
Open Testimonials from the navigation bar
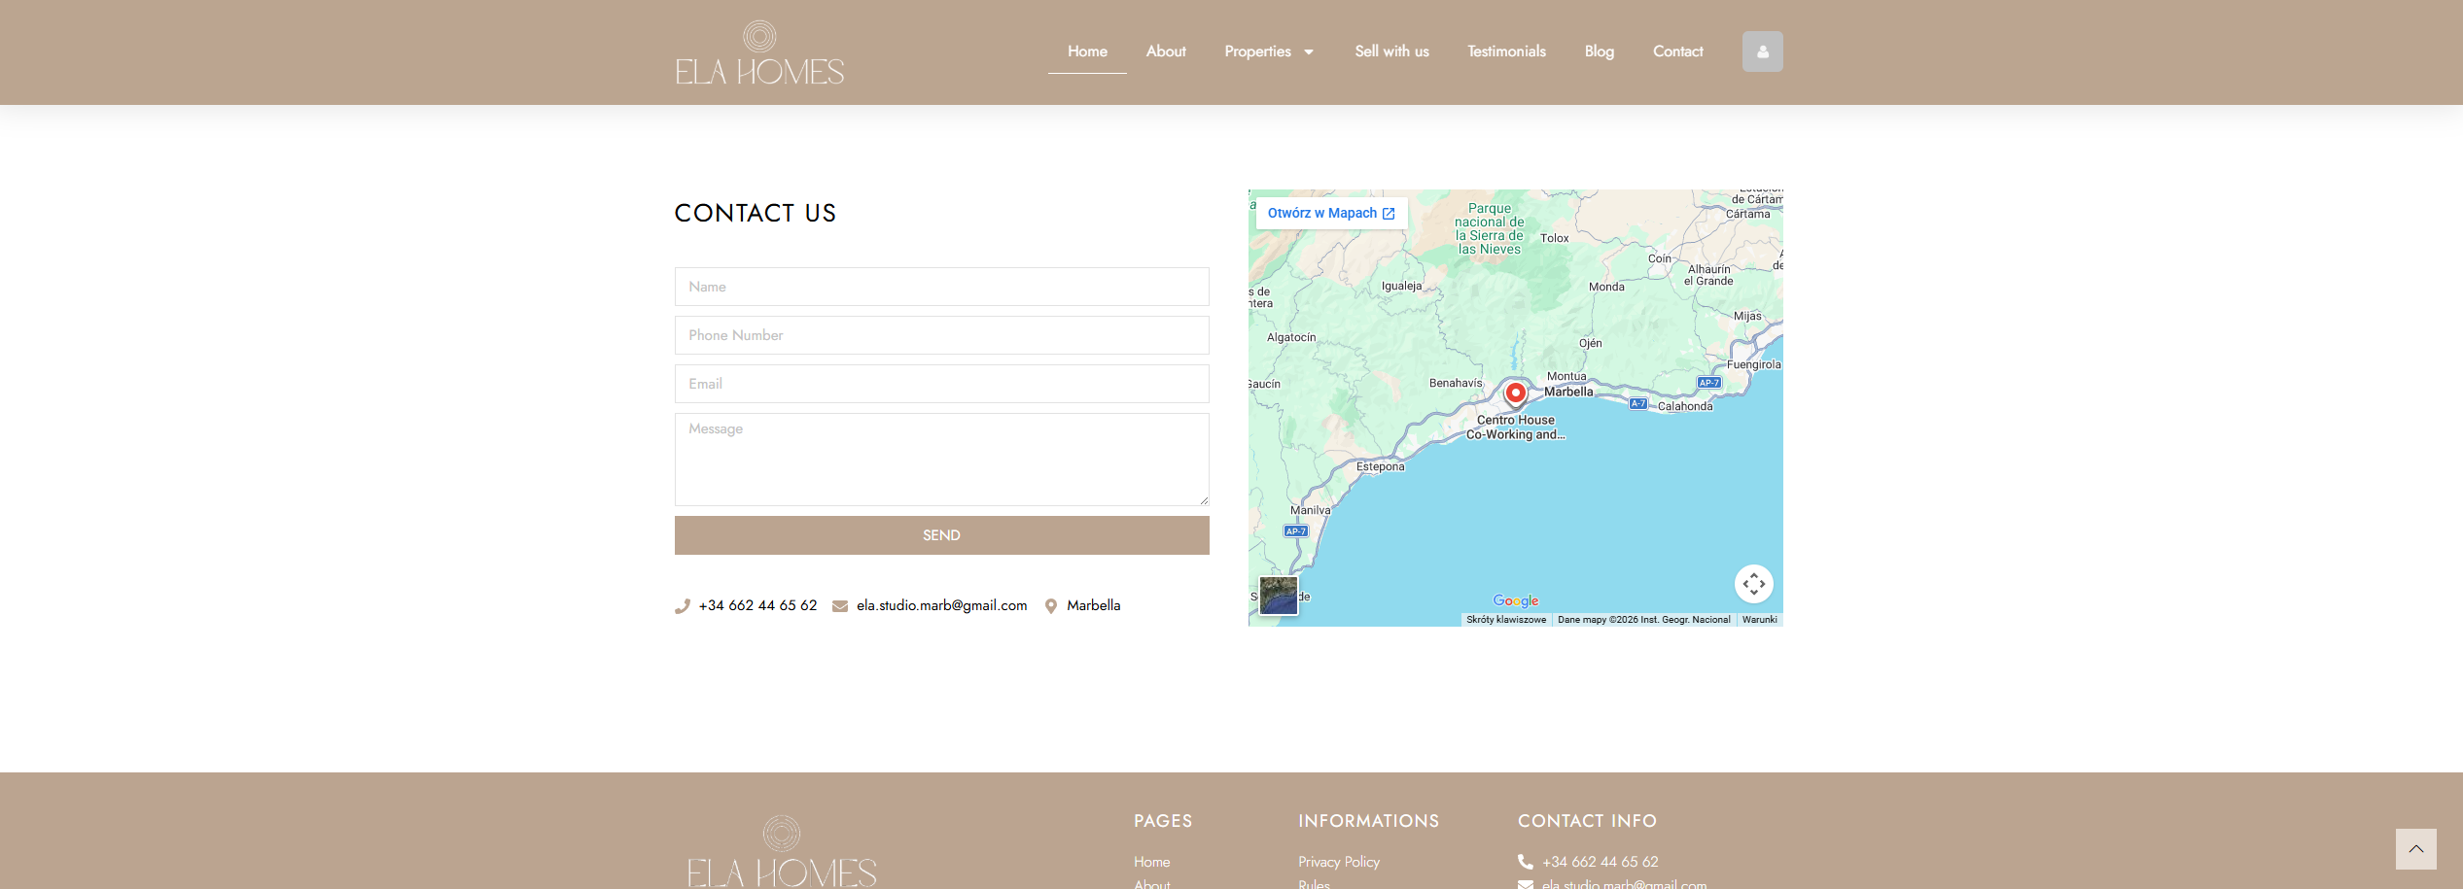pyautogui.click(x=1506, y=51)
